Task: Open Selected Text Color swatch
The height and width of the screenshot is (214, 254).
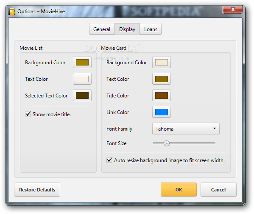Action: click(x=82, y=95)
